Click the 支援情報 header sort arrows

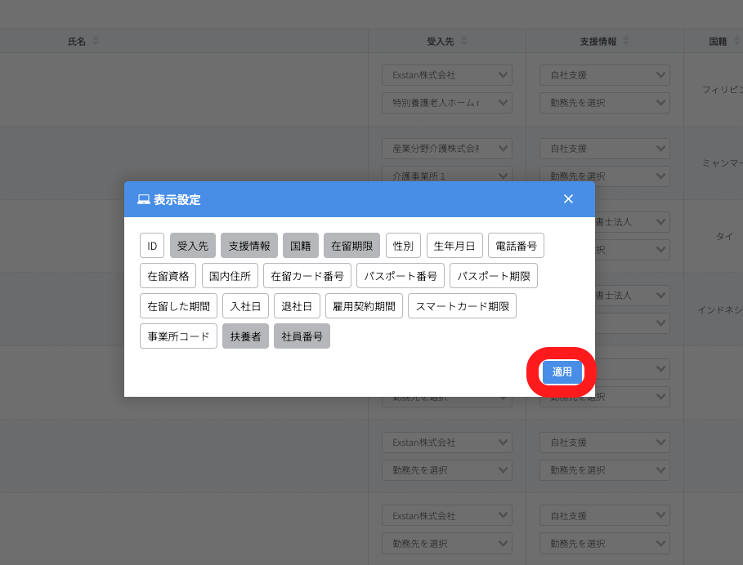click(625, 41)
